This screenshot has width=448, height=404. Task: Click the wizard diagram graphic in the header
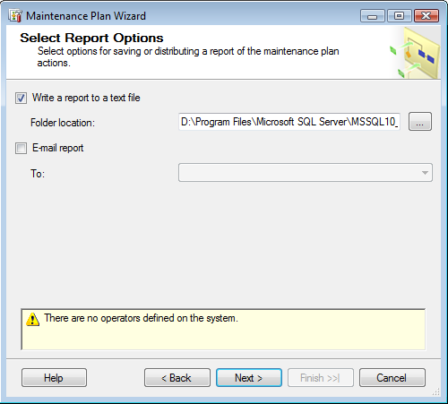(415, 53)
